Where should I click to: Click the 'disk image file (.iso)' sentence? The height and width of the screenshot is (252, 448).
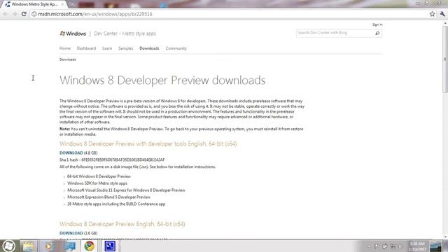click(x=137, y=167)
